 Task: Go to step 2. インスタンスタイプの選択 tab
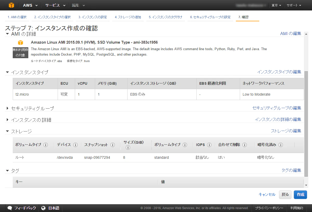[x=52, y=17]
